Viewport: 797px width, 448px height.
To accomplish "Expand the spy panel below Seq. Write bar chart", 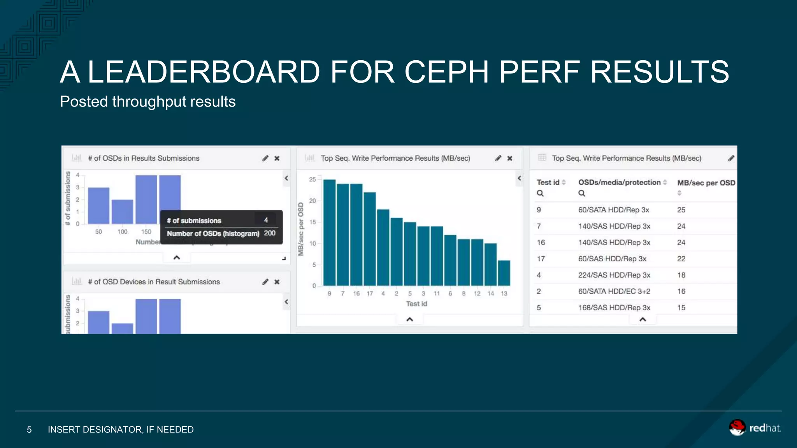I will click(409, 319).
